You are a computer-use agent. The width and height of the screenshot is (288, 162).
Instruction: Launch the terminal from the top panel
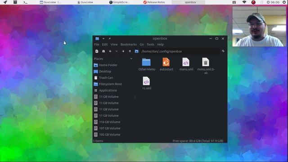click(x=25, y=2)
